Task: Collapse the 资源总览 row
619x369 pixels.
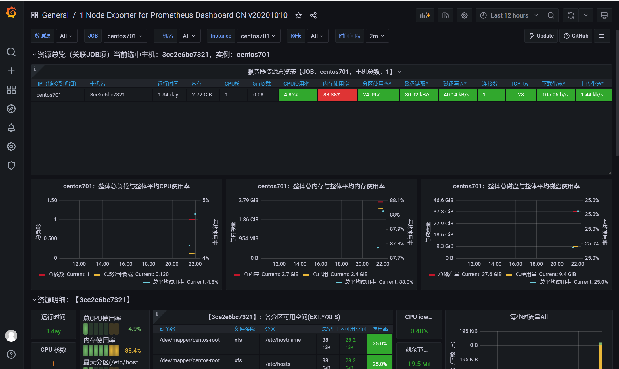Action: [x=34, y=55]
